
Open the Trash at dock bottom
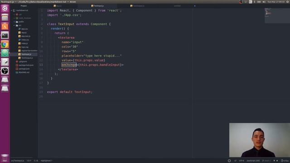(x=5, y=158)
